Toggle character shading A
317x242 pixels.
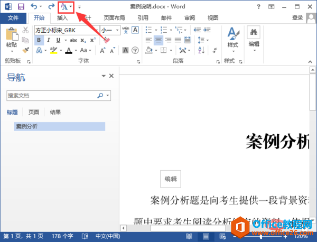125,50
